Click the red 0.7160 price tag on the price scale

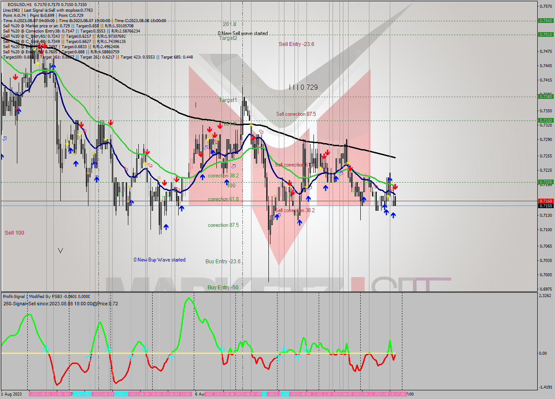pyautogui.click(x=545, y=201)
